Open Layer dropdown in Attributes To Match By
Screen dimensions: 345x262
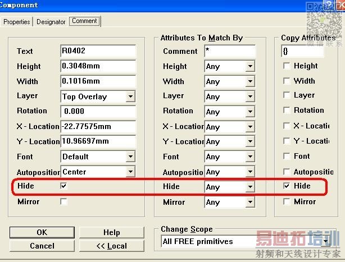(230, 96)
